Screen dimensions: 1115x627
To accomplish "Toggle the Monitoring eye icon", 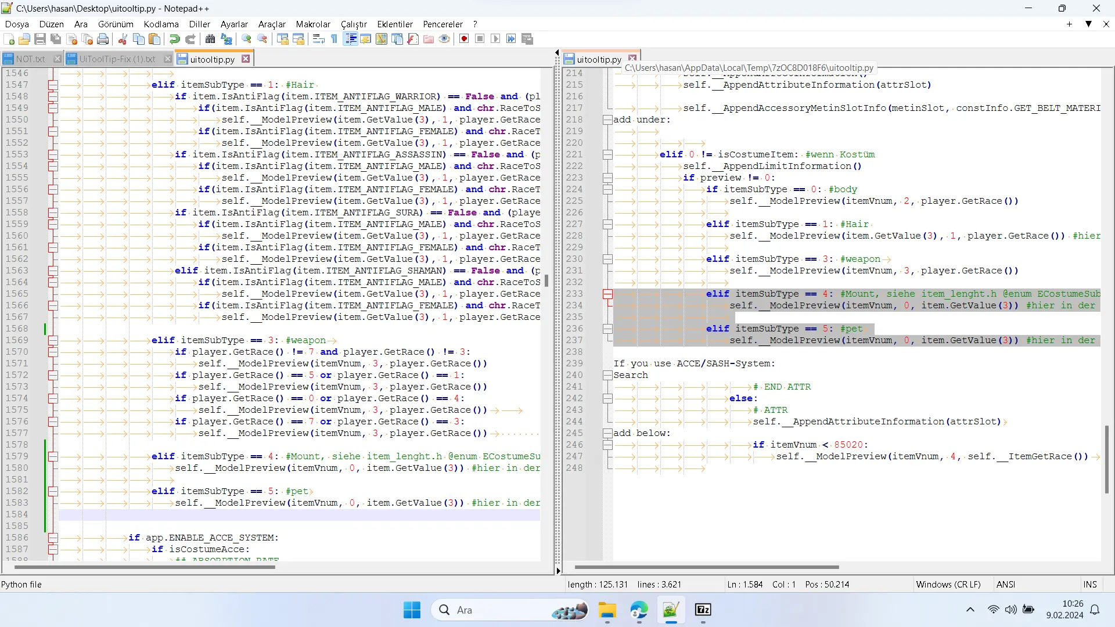I will tap(444, 39).
